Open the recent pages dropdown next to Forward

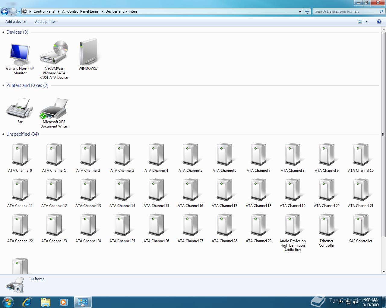19,12
